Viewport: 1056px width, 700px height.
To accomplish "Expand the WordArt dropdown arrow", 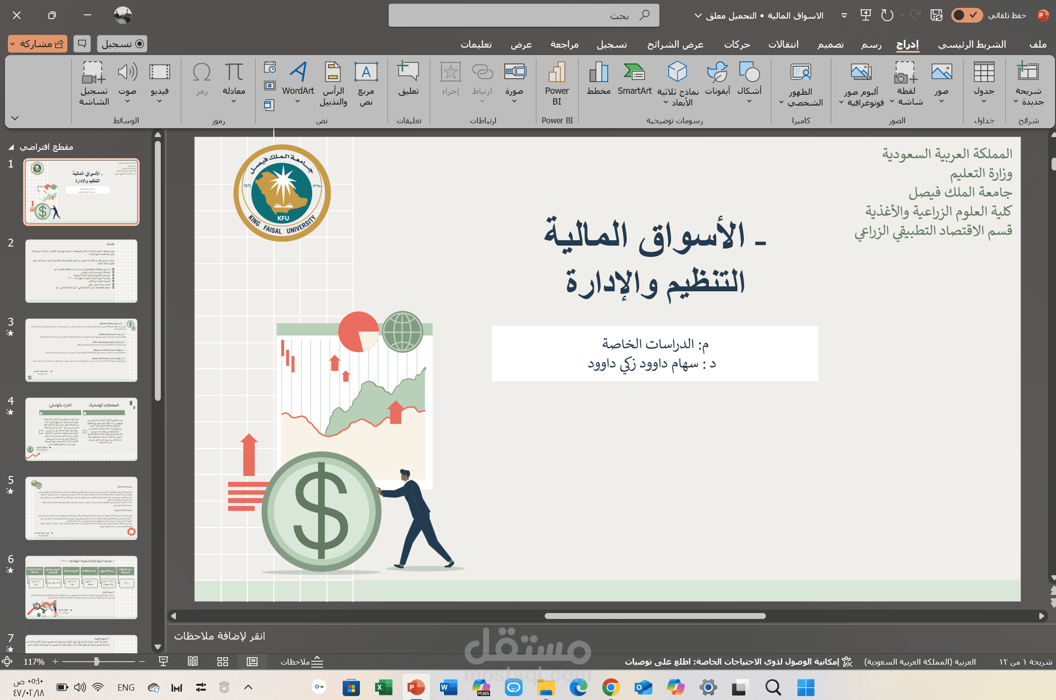I will [x=297, y=101].
